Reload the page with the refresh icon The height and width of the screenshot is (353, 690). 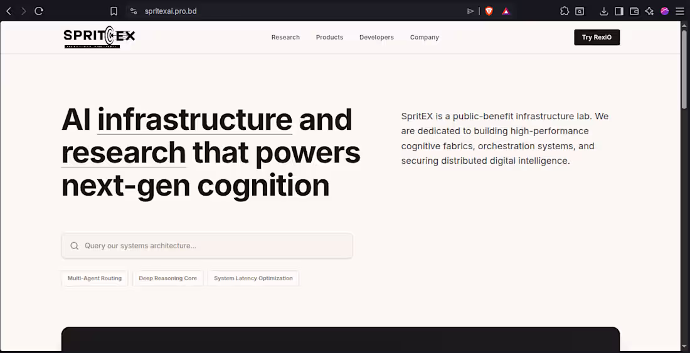pyautogui.click(x=39, y=11)
